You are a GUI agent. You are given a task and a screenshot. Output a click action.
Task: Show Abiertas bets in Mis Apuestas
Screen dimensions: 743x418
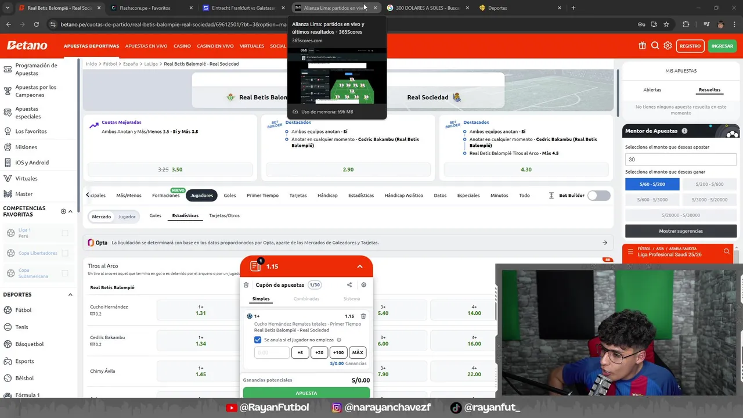(652, 90)
